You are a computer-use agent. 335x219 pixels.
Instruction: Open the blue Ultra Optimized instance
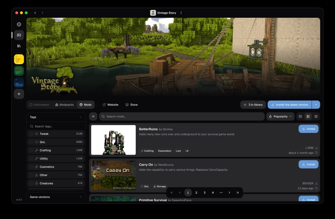point(19,82)
